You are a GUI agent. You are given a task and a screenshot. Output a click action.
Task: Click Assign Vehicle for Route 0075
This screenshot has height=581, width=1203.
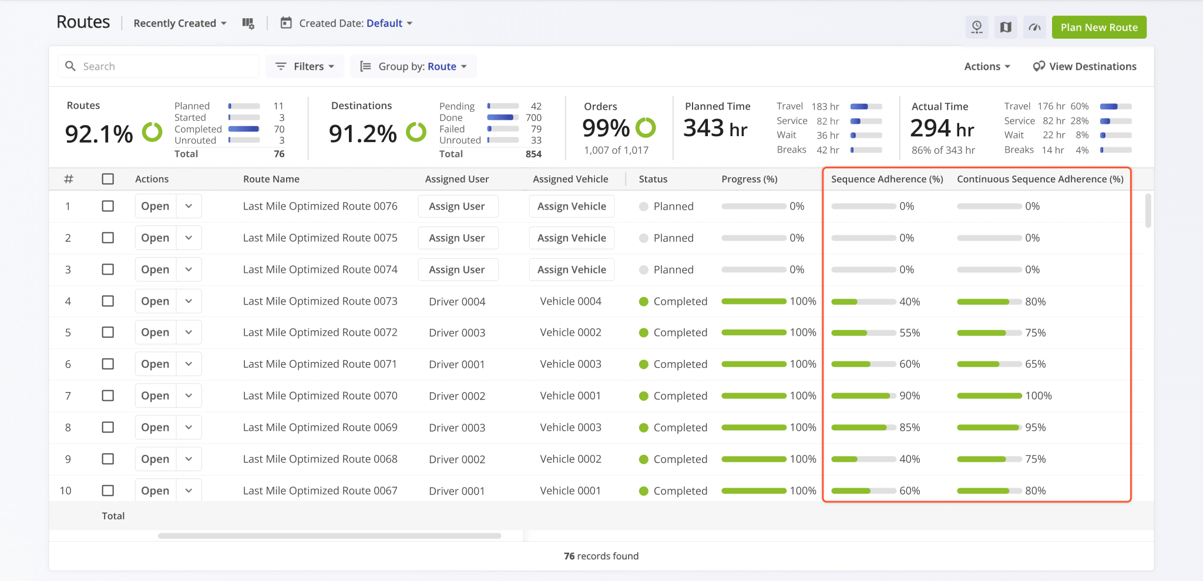pos(572,238)
